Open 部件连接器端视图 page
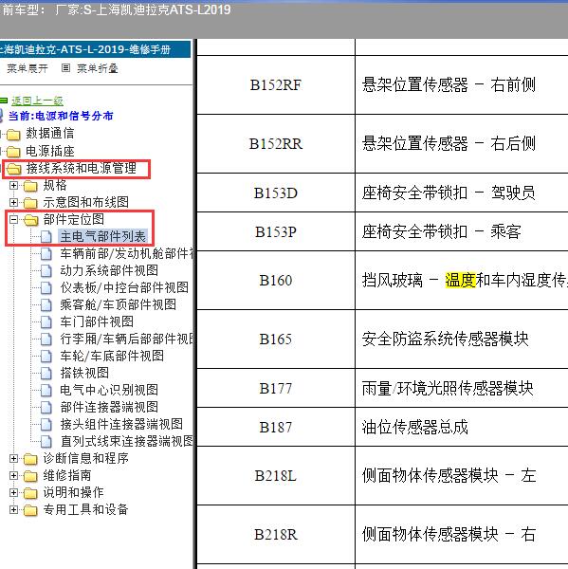568x569 pixels. point(109,407)
